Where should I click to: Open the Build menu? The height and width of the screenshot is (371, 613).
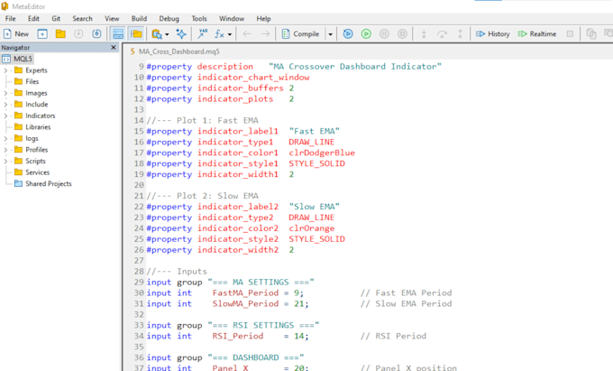click(x=139, y=18)
